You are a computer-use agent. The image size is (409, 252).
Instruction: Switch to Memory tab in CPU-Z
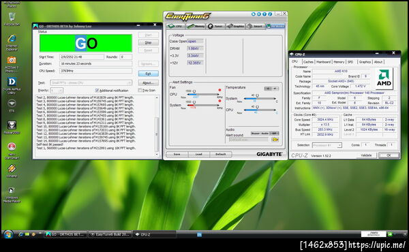(339, 62)
